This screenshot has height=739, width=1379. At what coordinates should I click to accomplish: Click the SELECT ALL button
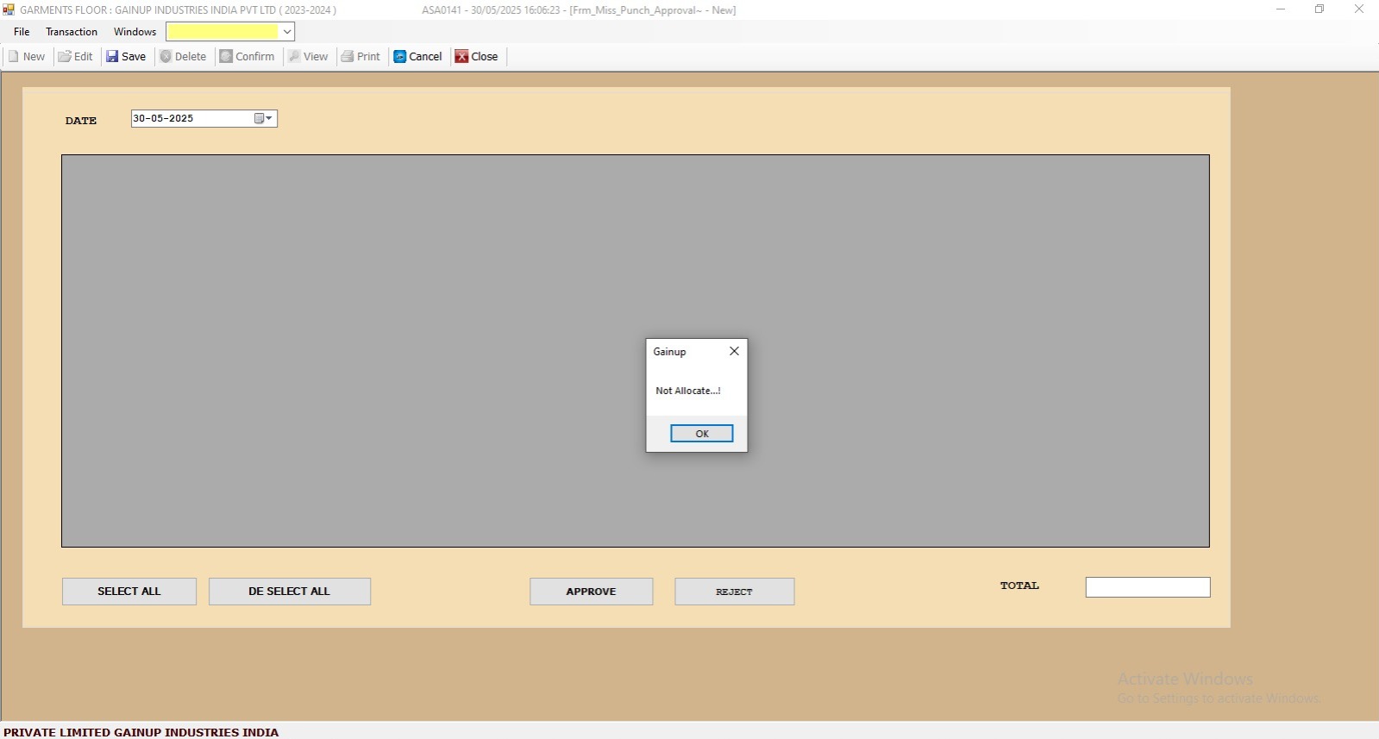tap(129, 592)
